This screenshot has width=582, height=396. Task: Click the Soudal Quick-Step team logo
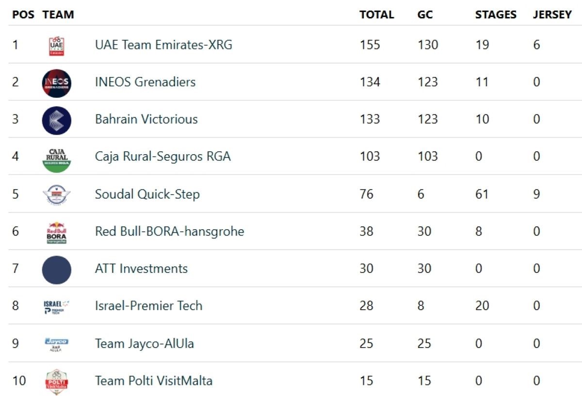[x=57, y=195]
